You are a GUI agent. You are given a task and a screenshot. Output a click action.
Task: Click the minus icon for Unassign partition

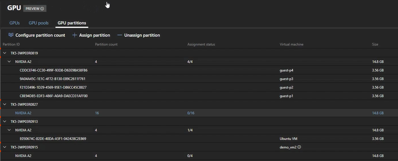click(x=120, y=35)
